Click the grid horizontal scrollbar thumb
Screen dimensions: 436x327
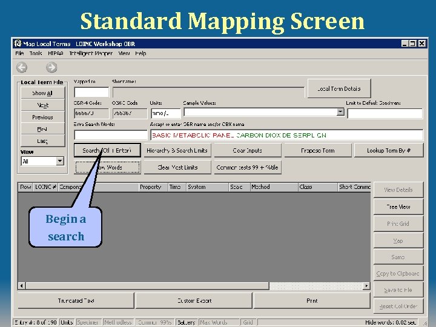tap(147, 286)
